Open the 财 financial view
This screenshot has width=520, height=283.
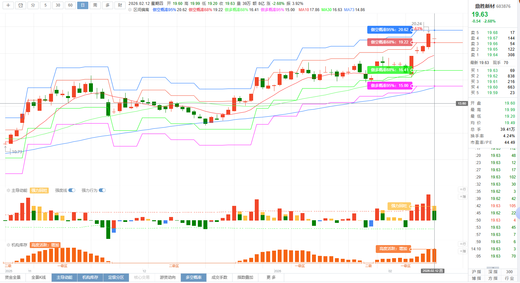(x=120, y=5)
